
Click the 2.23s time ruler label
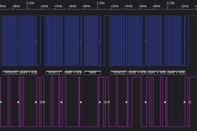pos(30,3)
